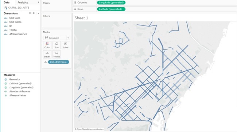Open the Detail marks card button
Image resolution: width=237 pixels, height=132 pixels.
[47, 55]
